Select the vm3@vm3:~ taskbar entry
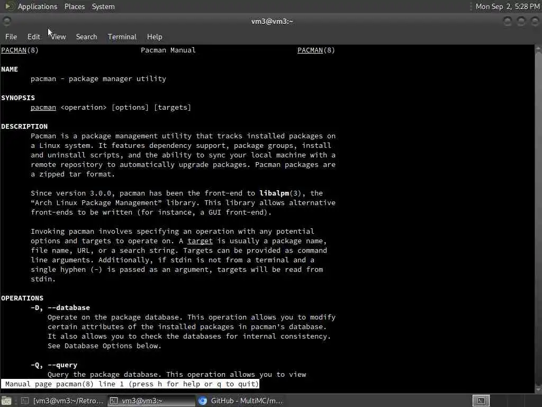 pos(151,401)
